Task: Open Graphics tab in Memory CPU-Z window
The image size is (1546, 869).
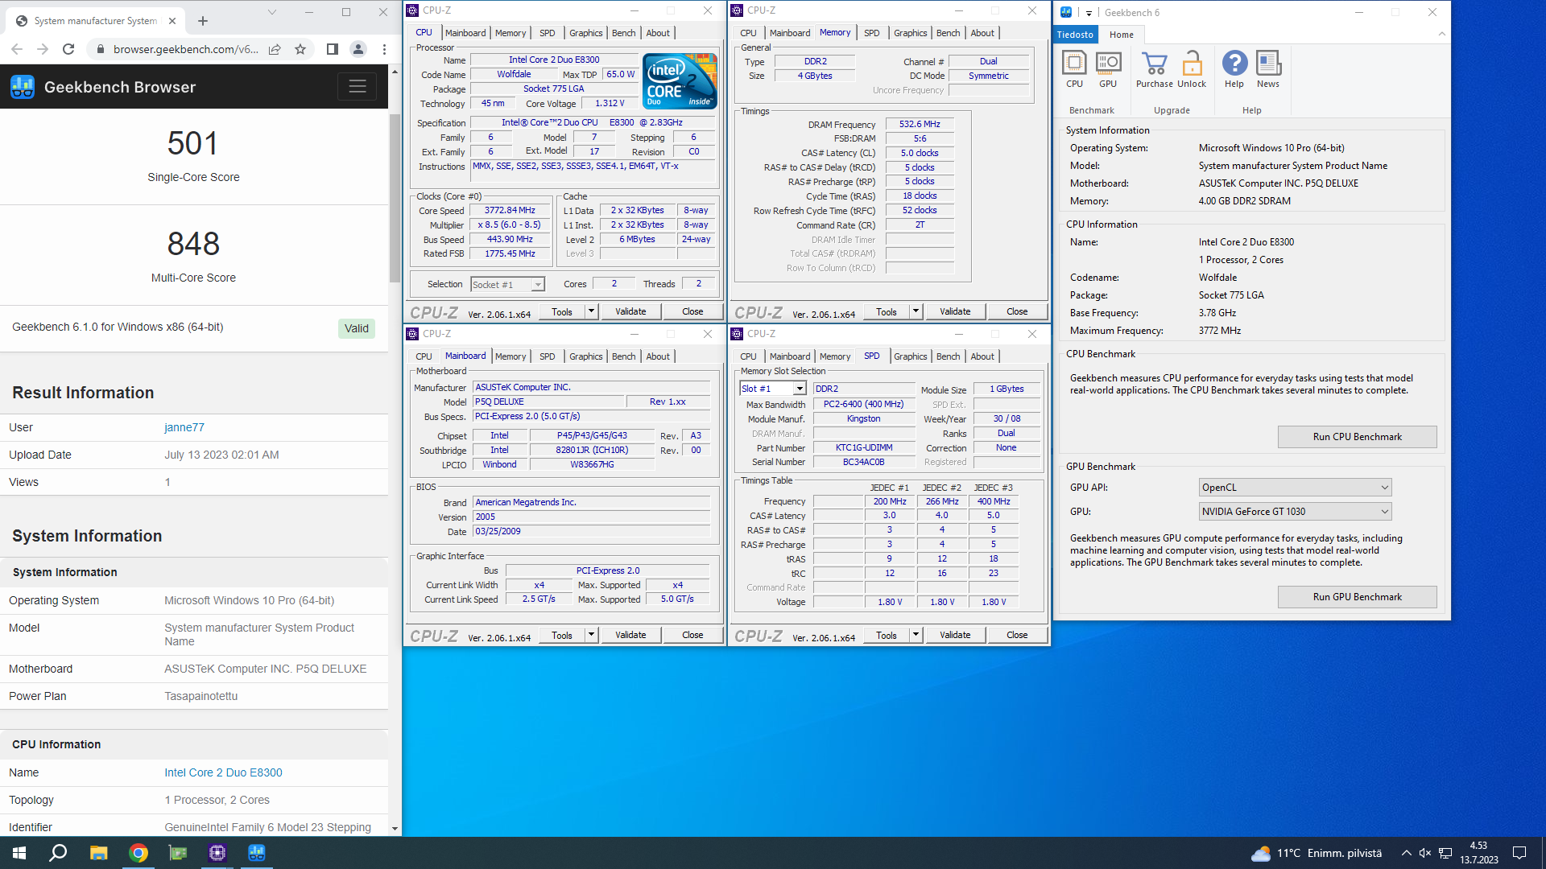Action: [911, 33]
